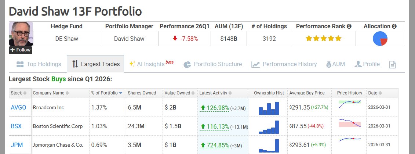Click Broadcom Inc company name

pos(48,108)
